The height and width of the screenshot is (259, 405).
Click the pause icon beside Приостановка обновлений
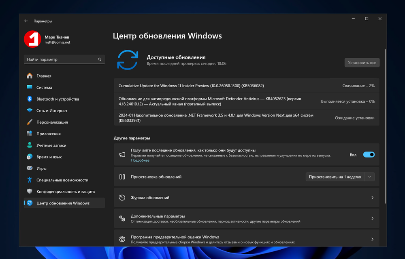122,177
